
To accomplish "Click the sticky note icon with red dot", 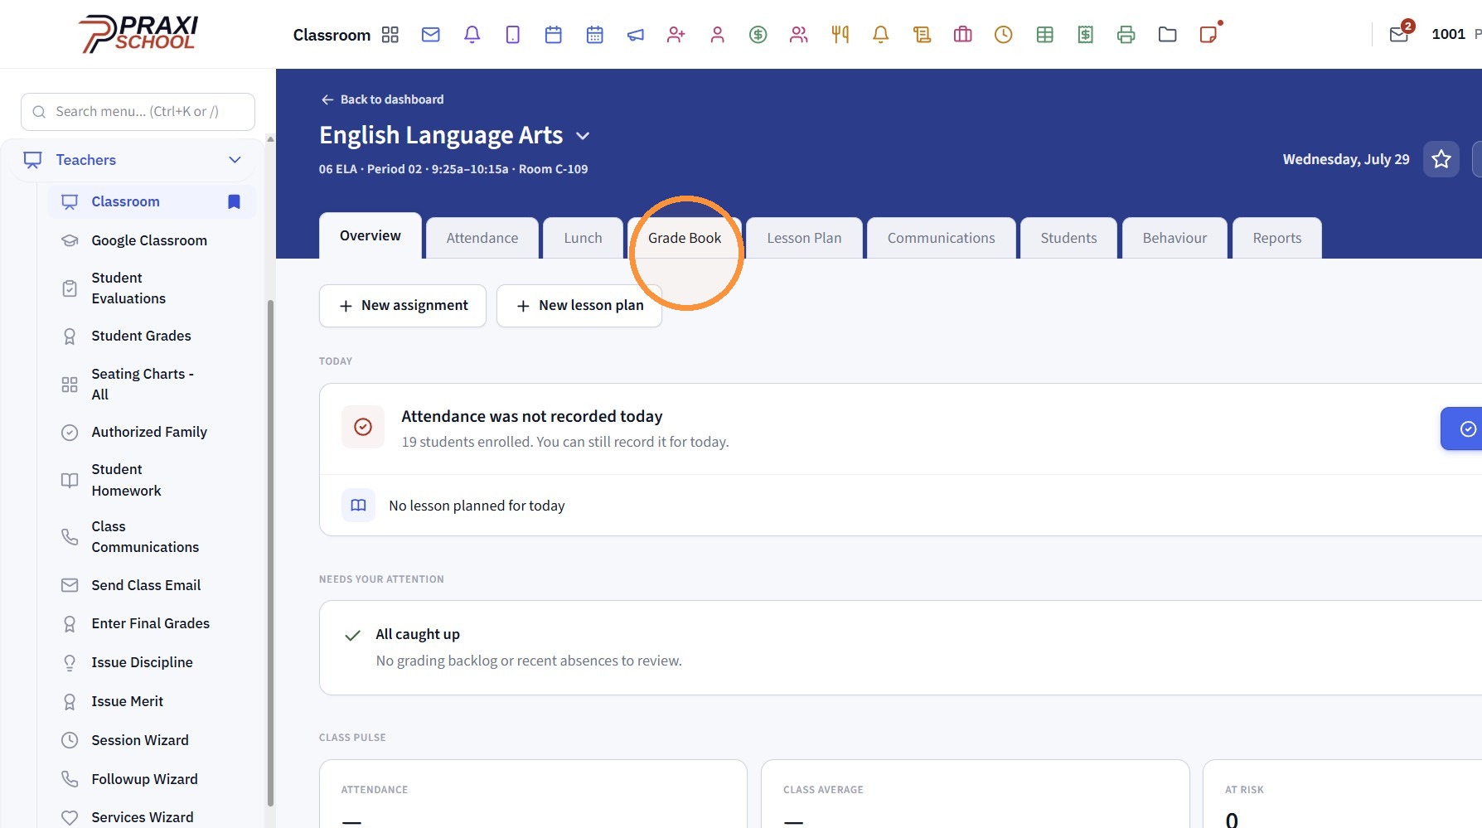I will [x=1209, y=34].
